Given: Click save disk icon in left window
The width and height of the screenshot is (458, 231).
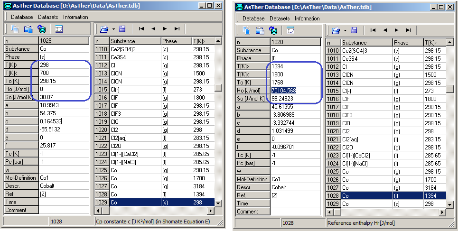Looking at the screenshot, I should [x=122, y=28].
